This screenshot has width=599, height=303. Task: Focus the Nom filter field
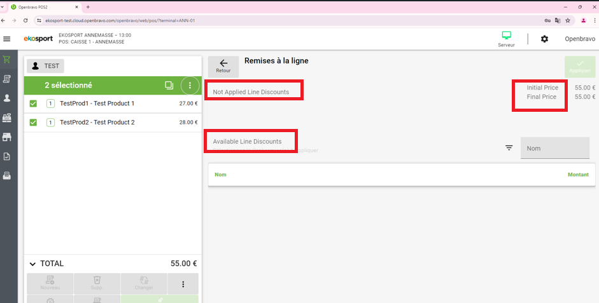click(555, 148)
